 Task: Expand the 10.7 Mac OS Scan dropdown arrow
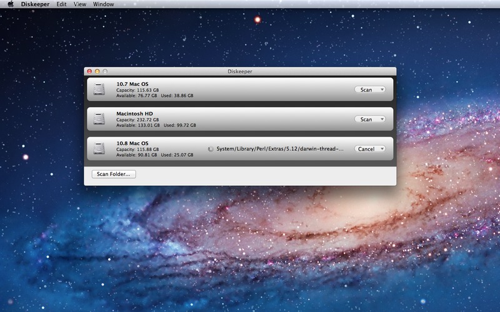pyautogui.click(x=381, y=90)
